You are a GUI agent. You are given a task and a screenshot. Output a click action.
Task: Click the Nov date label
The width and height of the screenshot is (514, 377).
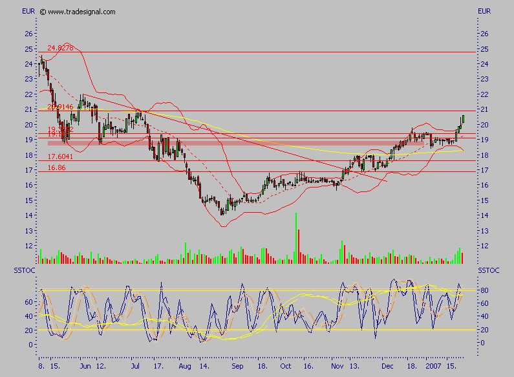click(337, 366)
